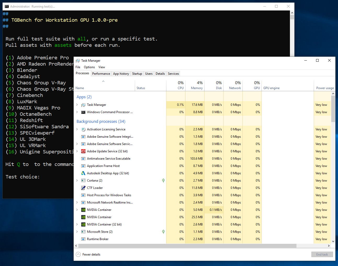Switch to the Performance tab
Image resolution: width=338 pixels, height=266 pixels.
pyautogui.click(x=101, y=74)
